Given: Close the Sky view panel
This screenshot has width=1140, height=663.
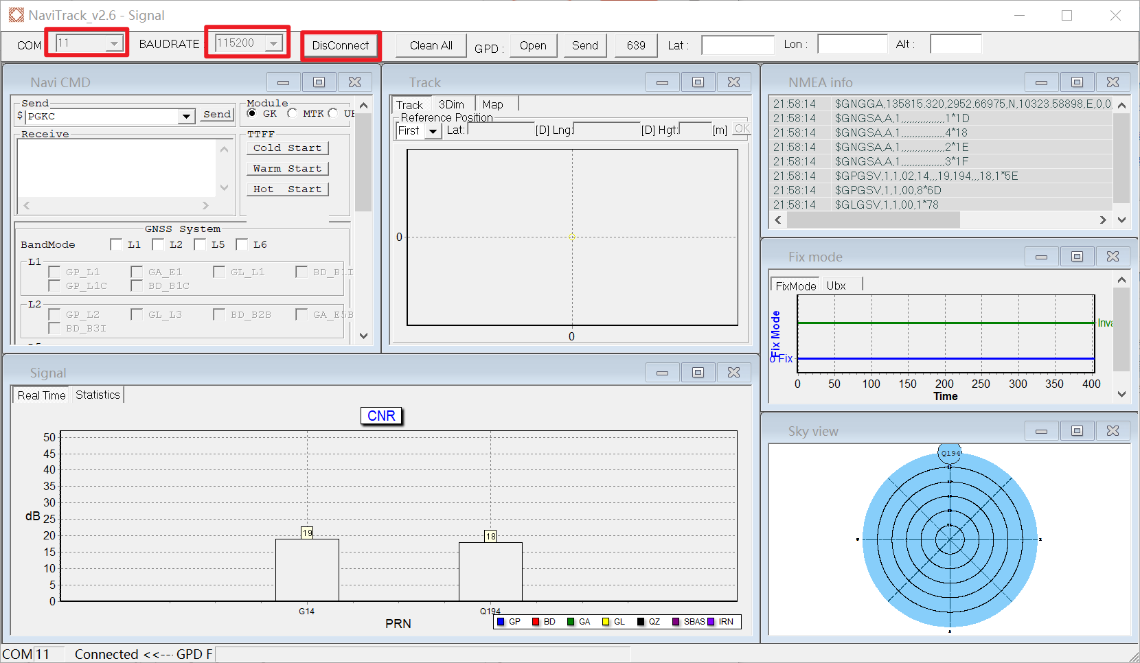Looking at the screenshot, I should click(1113, 431).
